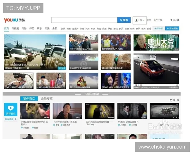The width and height of the screenshot is (193, 155).
Task: Click the BMW ad player progress bar
Action: pyautogui.click(x=158, y=85)
